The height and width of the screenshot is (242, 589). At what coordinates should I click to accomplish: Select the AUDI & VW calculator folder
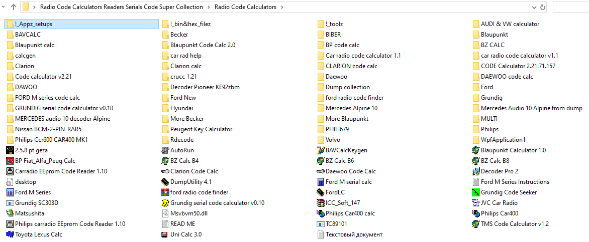[x=506, y=24]
